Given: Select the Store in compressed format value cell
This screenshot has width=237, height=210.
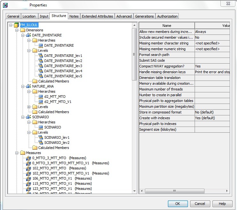Looking at the screenshot, I should click(x=212, y=112).
